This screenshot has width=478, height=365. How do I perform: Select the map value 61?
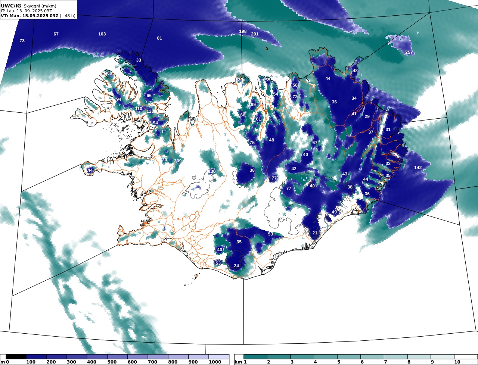coord(258,119)
